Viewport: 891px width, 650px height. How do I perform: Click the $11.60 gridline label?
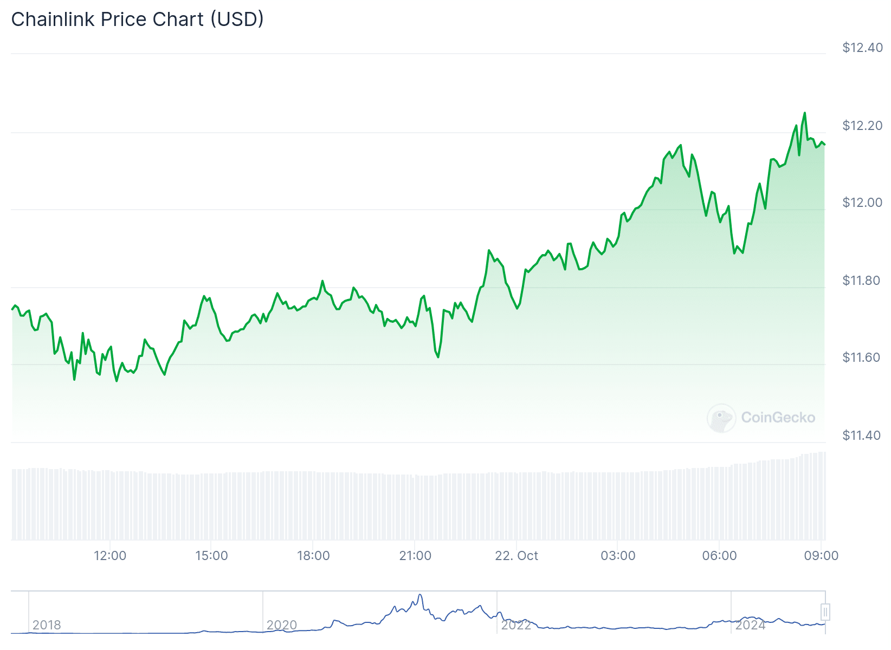pyautogui.click(x=860, y=357)
